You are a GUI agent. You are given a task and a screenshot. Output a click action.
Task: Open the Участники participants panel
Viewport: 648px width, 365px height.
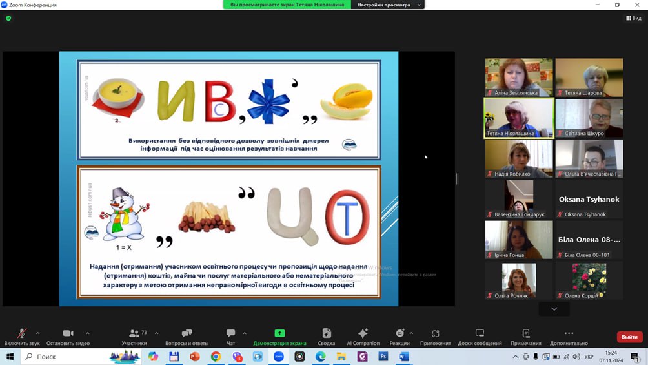coord(134,337)
